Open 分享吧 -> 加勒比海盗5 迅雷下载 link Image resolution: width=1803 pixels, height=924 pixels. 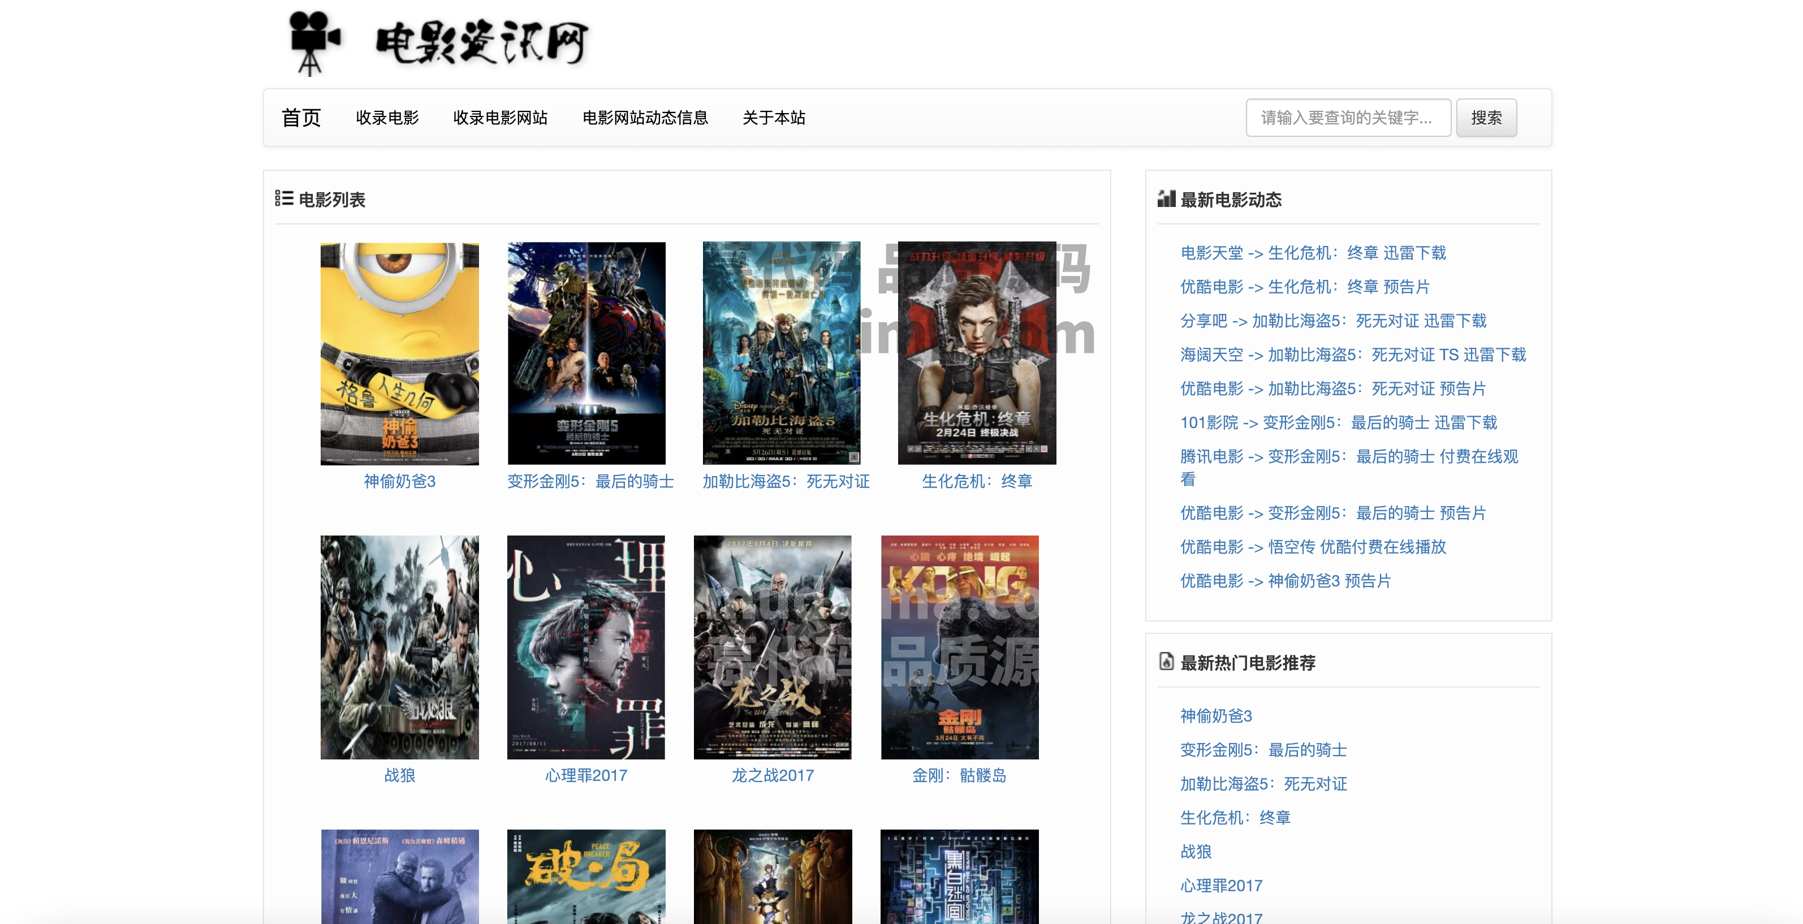(1334, 321)
